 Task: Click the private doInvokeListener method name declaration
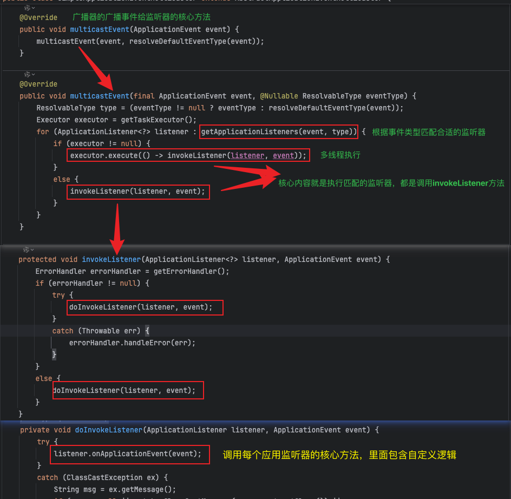coord(108,430)
